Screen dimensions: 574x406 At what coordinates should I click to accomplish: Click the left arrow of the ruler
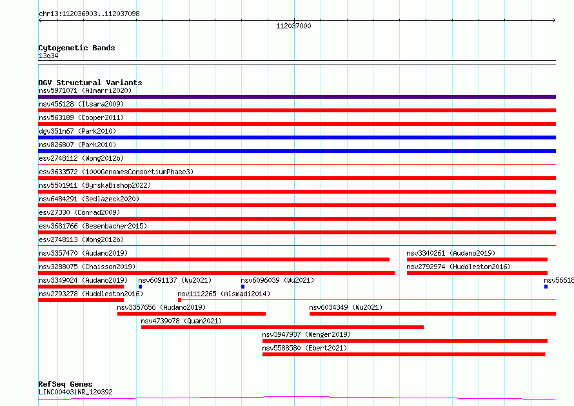[40, 21]
